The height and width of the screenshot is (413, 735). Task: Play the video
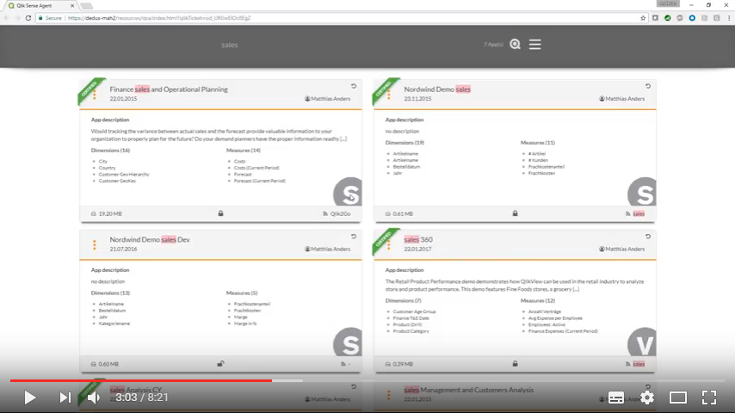pyautogui.click(x=29, y=398)
